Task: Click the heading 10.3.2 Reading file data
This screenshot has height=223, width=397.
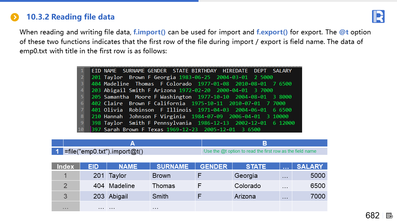Action: pos(70,17)
